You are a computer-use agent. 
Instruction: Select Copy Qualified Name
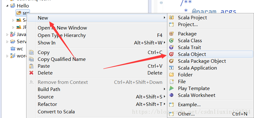click(x=62, y=59)
